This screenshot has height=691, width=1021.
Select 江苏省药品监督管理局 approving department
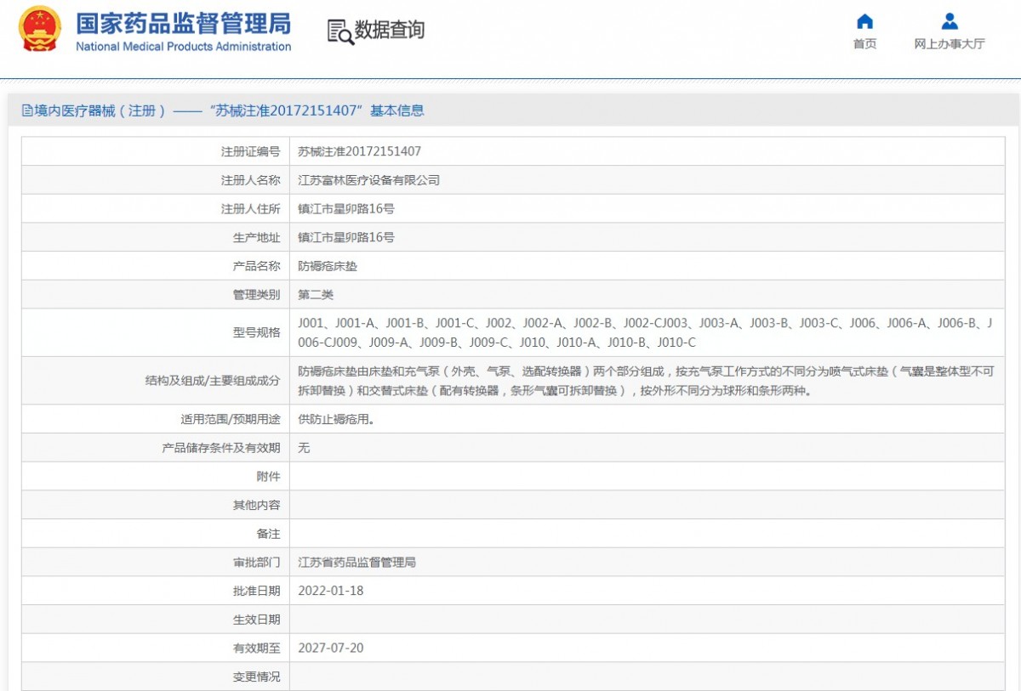(x=356, y=563)
